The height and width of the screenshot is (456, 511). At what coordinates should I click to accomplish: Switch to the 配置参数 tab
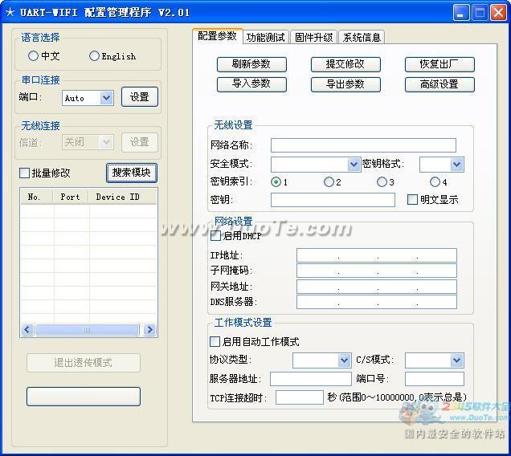point(218,36)
